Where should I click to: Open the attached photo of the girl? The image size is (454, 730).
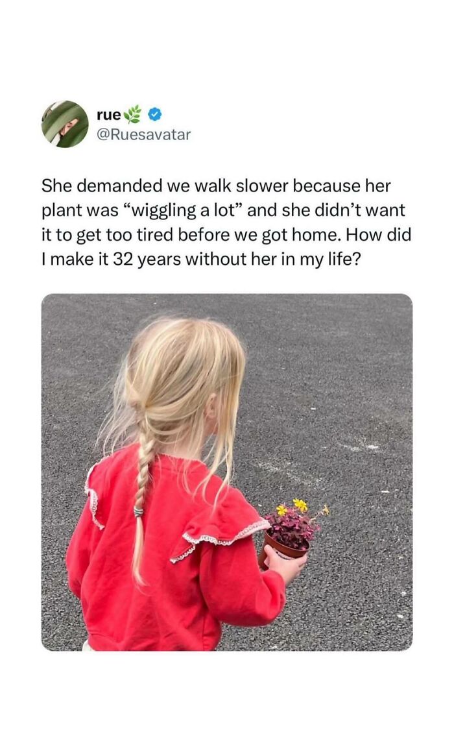pos(227,472)
